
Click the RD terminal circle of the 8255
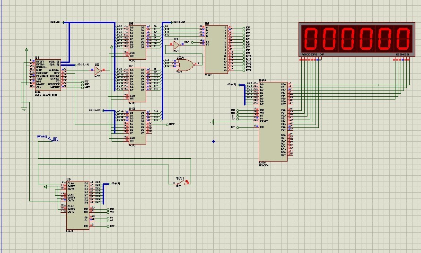pos(237,110)
